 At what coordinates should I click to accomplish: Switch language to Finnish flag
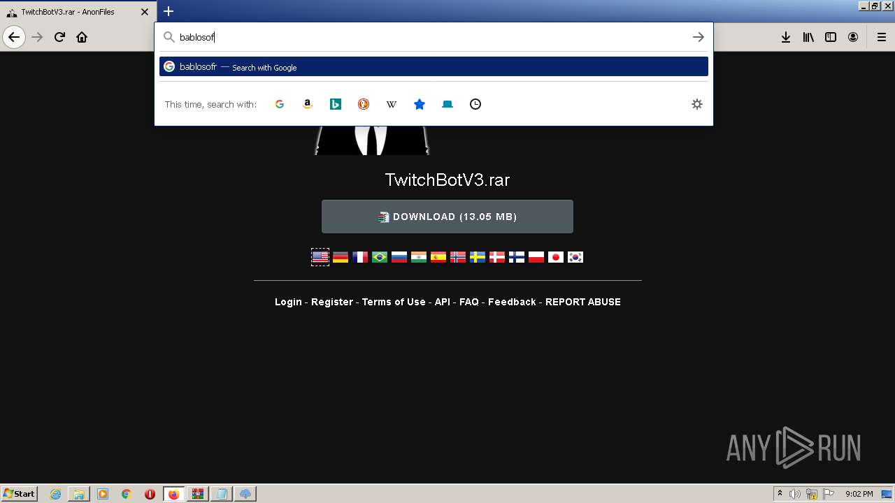[517, 257]
